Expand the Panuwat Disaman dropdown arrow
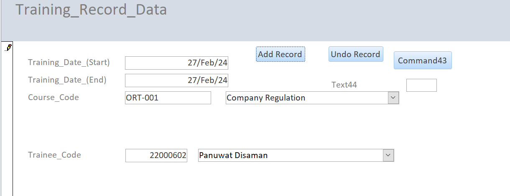The image size is (510, 196). click(x=388, y=156)
